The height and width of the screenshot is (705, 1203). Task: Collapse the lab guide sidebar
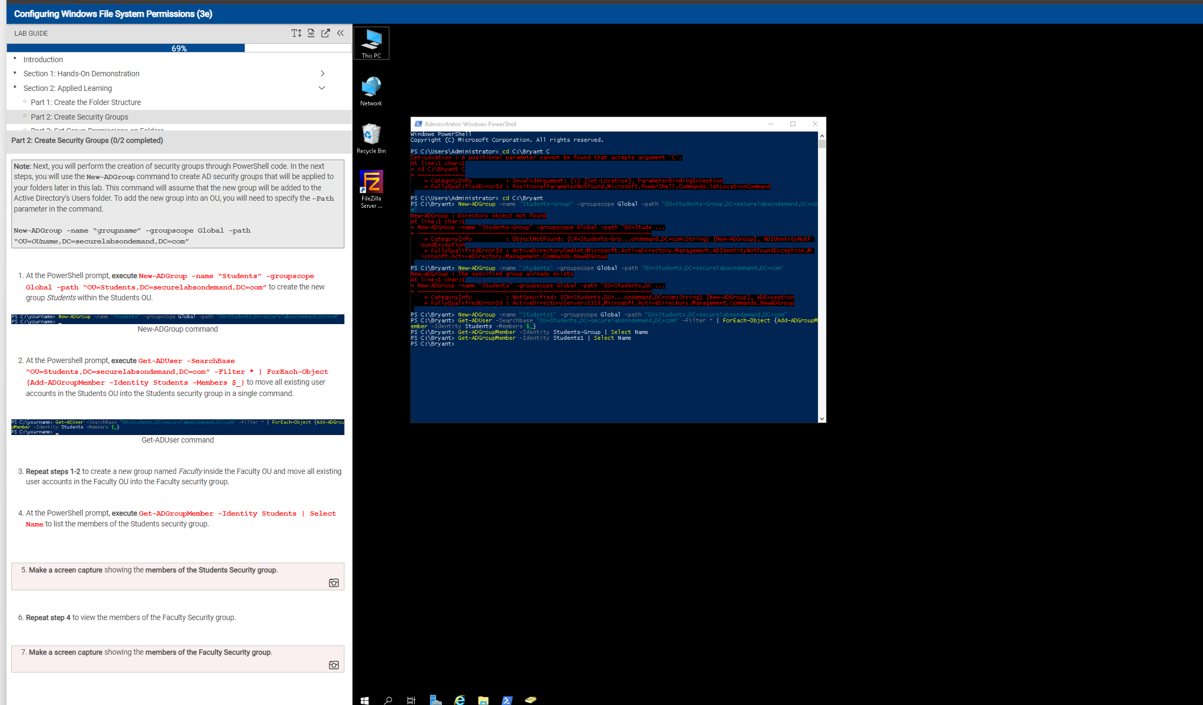pyautogui.click(x=340, y=33)
